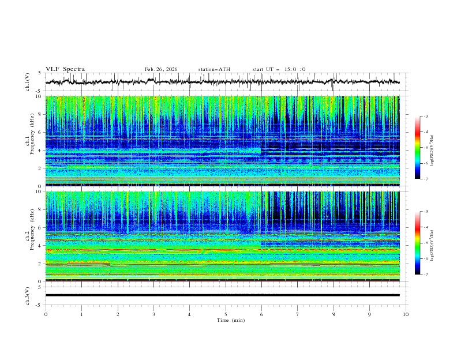Click the "ch.3(V)" axis label
The width and height of the screenshot is (457, 353).
(28, 296)
